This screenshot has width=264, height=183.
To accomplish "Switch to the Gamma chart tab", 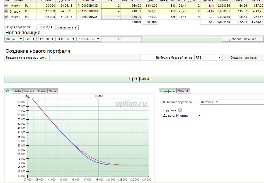I will (x=29, y=91).
